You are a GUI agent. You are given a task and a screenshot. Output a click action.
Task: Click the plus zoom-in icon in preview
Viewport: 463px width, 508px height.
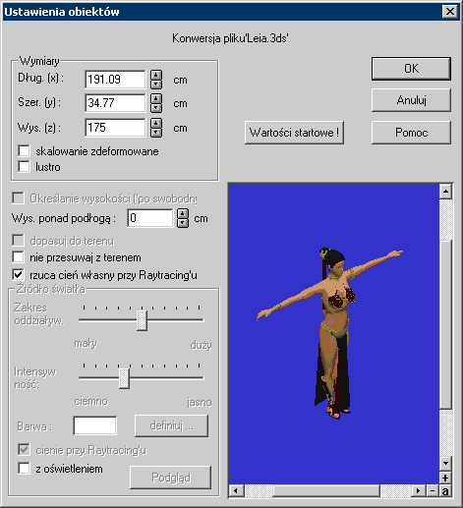tap(445, 479)
